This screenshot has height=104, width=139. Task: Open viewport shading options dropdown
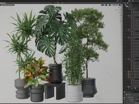(x=120, y=5)
